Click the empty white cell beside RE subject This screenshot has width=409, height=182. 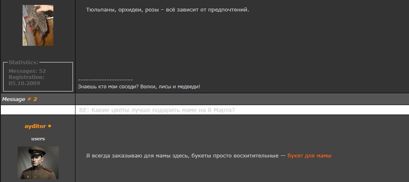(38, 110)
